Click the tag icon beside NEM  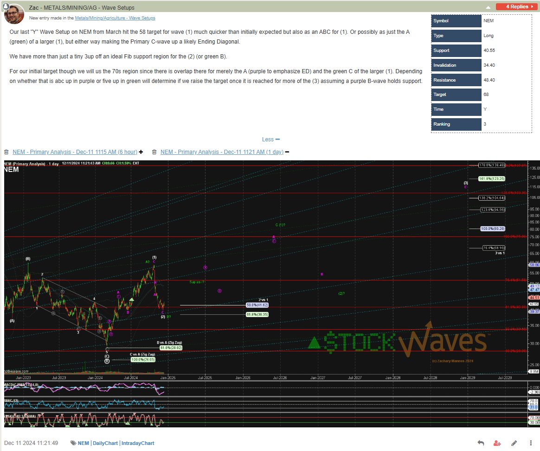click(x=73, y=443)
